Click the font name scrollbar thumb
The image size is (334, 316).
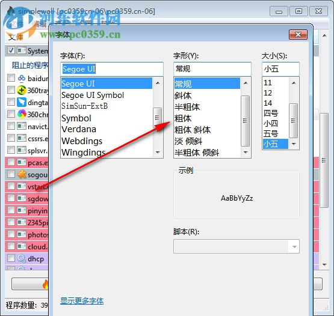point(157,117)
